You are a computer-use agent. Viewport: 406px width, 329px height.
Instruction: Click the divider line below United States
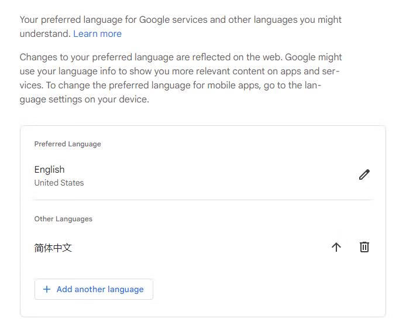pyautogui.click(x=203, y=200)
